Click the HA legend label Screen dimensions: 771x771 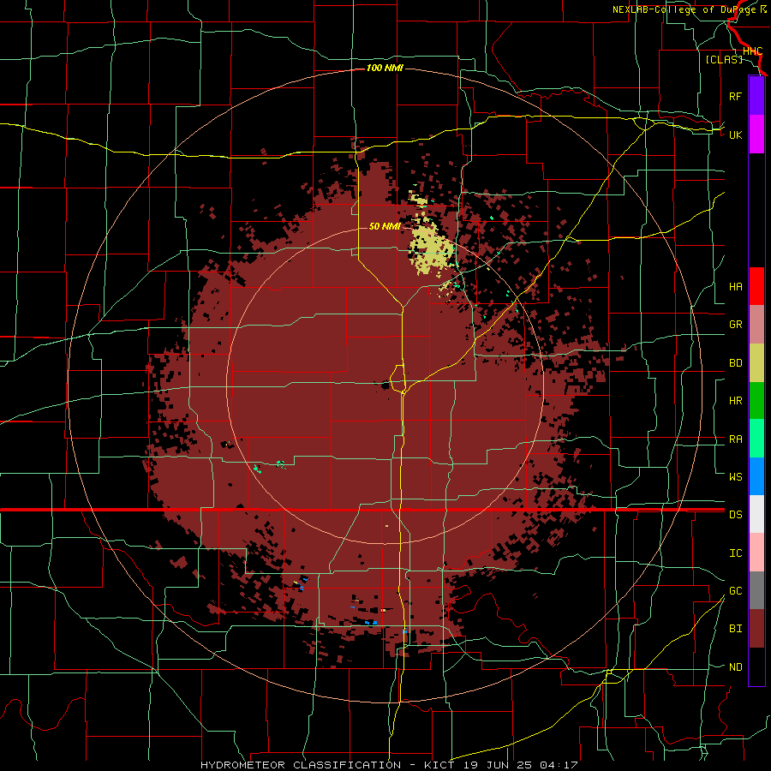pyautogui.click(x=736, y=286)
